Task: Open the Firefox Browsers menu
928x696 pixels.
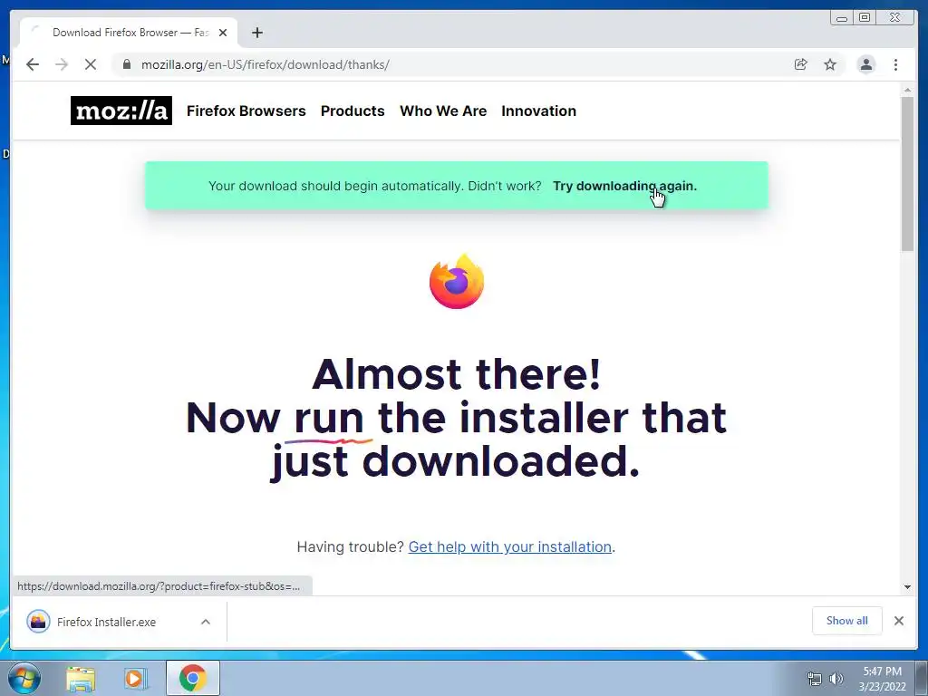Action: tap(246, 111)
